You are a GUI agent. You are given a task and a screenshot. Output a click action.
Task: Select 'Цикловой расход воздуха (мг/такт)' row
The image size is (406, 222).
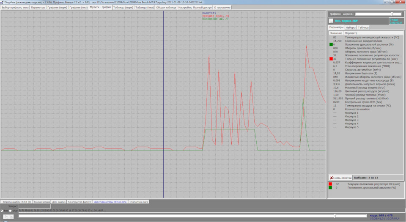[366, 91]
